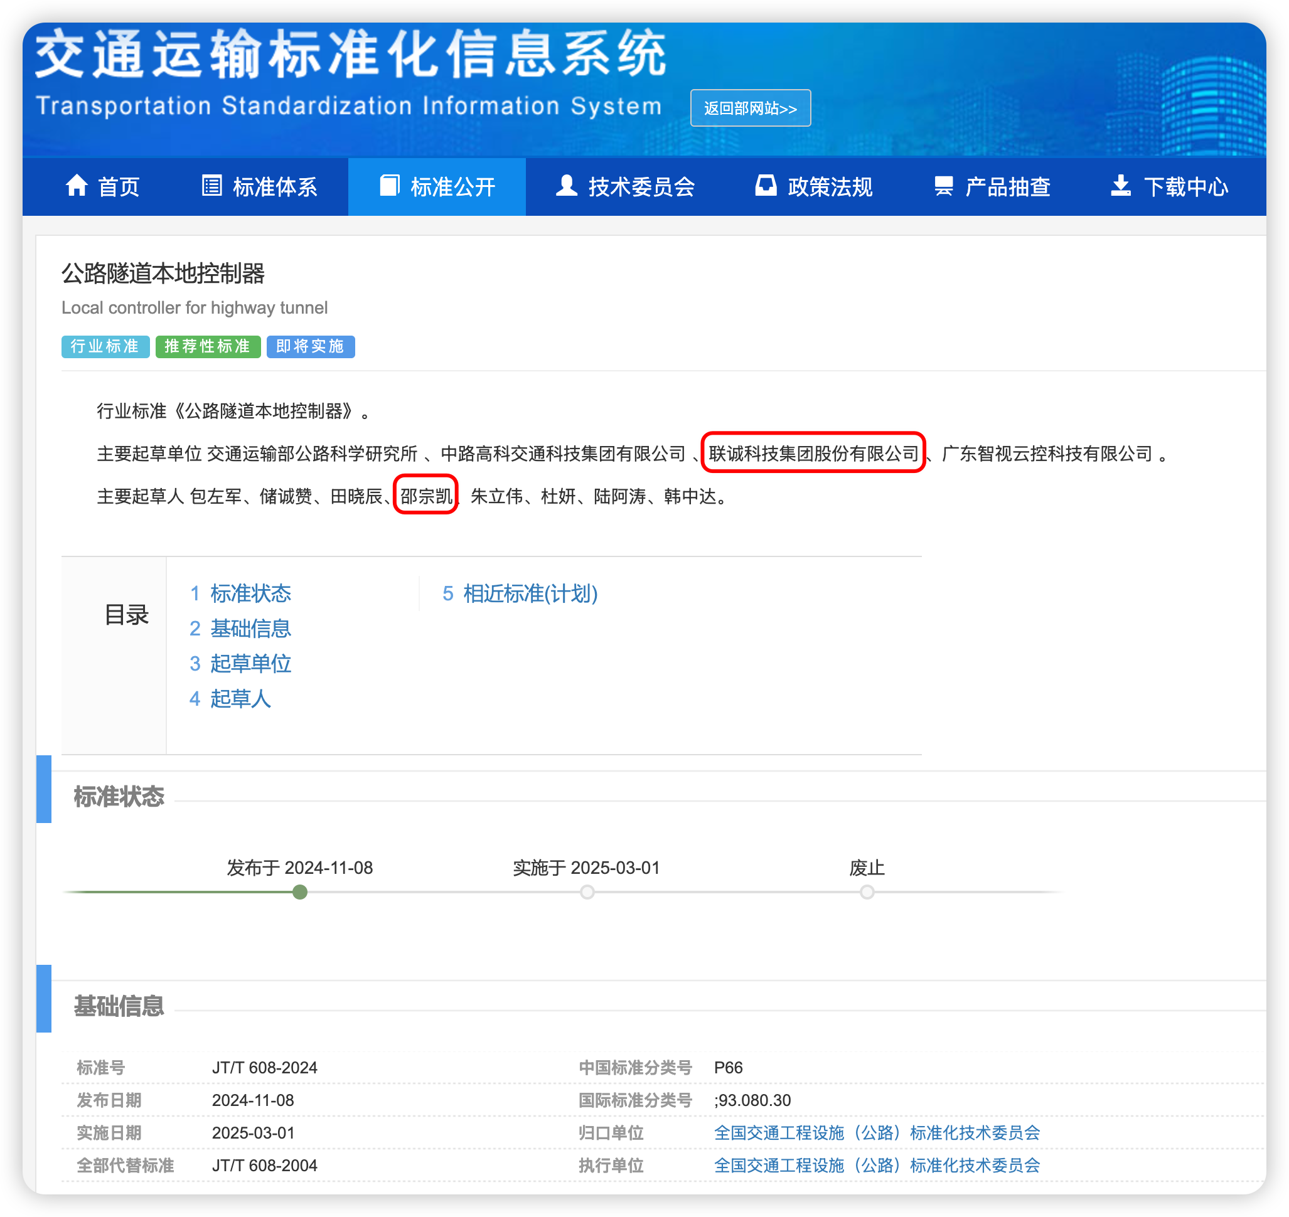The width and height of the screenshot is (1289, 1217).
Task: Click the board icon beside 产品抽查
Action: pyautogui.click(x=944, y=186)
